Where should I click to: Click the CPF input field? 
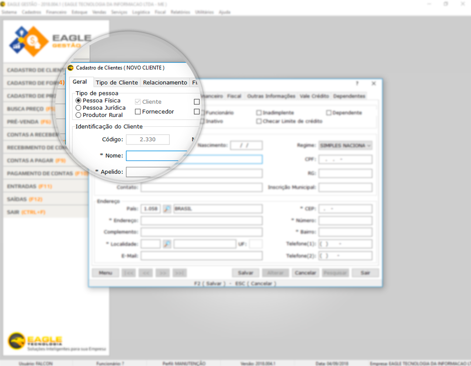345,159
